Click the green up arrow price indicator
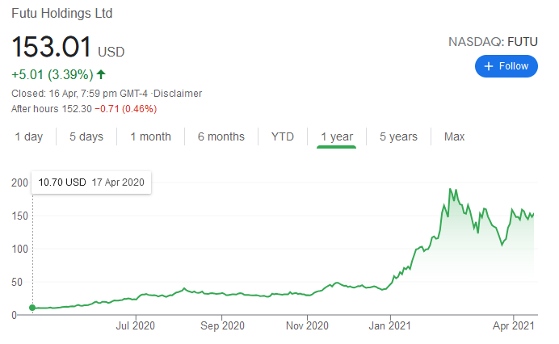559x344 pixels. coord(101,75)
